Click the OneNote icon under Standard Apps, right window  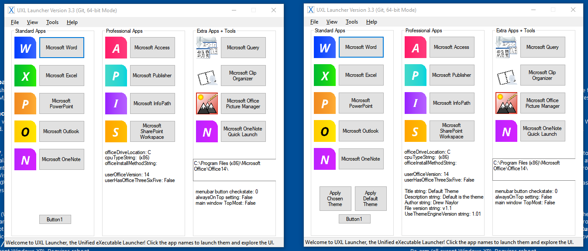pyautogui.click(x=325, y=159)
